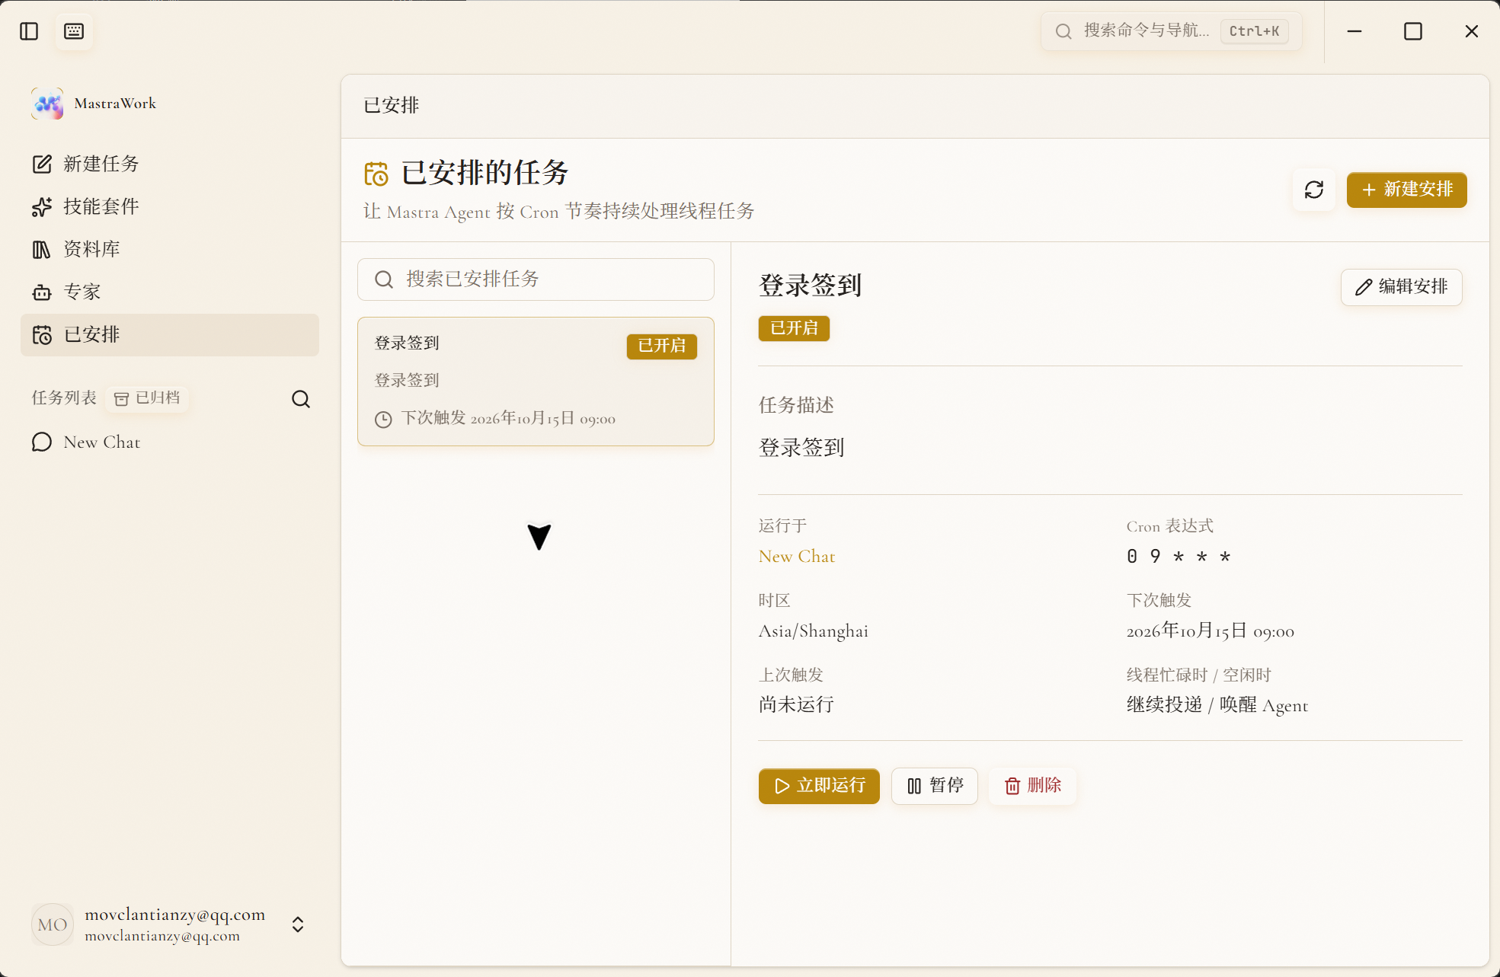Toggle the 已归档 archived filter
This screenshot has width=1500, height=977.
click(147, 398)
